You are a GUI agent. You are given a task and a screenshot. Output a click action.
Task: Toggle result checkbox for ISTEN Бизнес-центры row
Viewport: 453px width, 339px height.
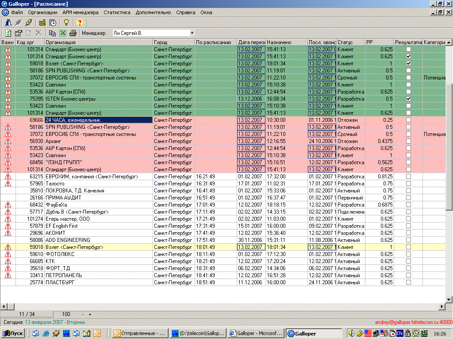[408, 99]
